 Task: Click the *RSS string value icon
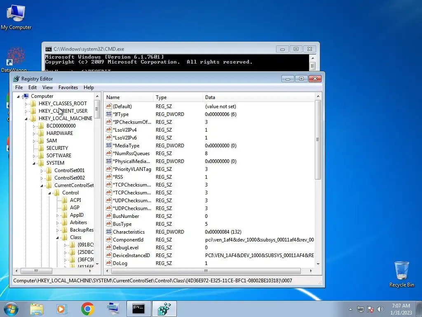[x=109, y=177]
